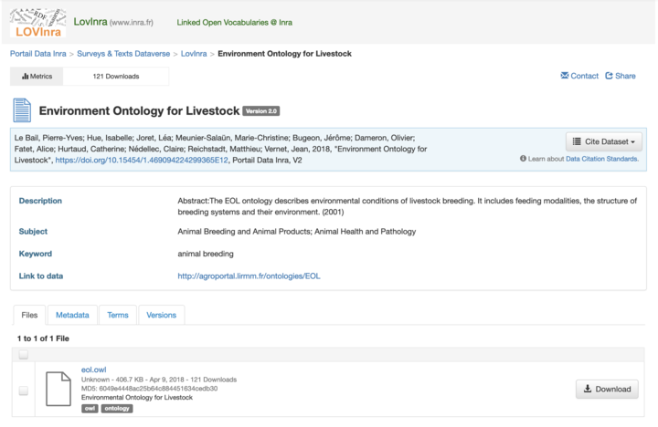
Task: Open the agroportal EOL ontology link
Action: (249, 276)
